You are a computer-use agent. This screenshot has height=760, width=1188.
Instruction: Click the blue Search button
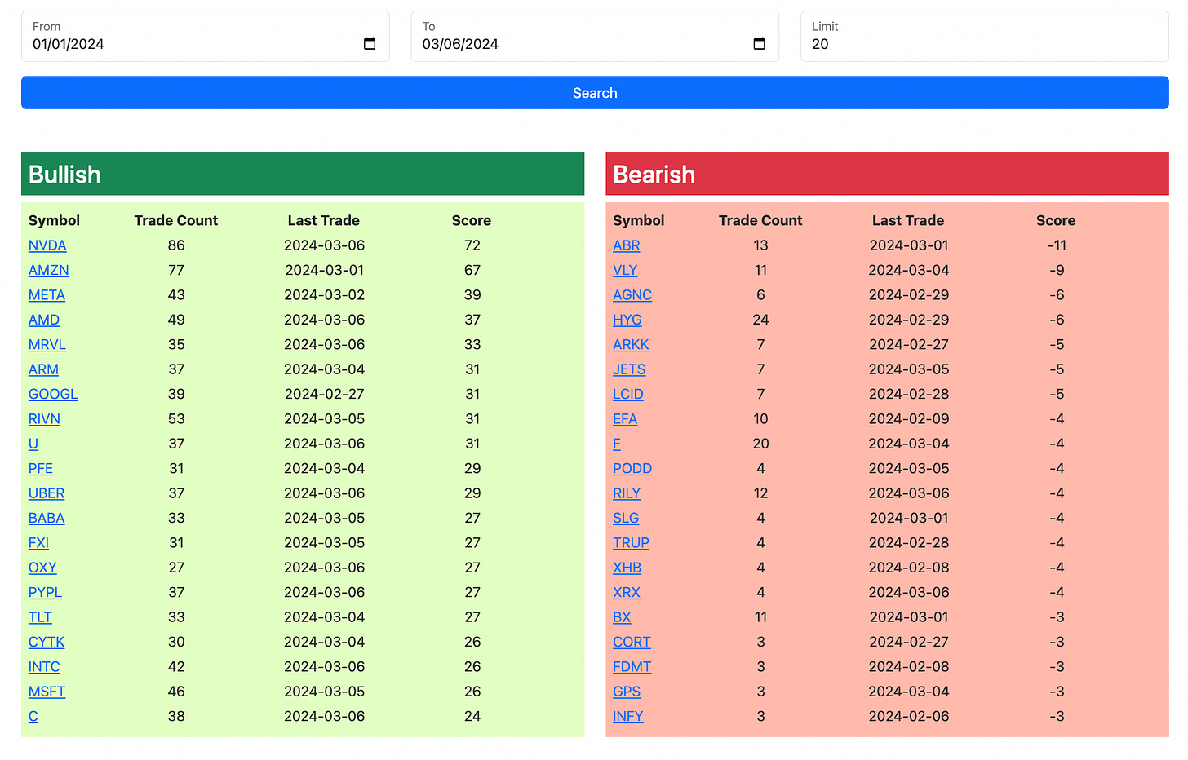[x=595, y=93]
